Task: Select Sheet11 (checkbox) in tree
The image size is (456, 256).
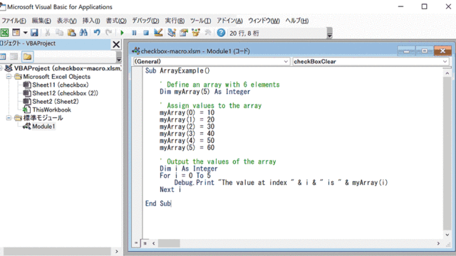Action: (x=60, y=85)
